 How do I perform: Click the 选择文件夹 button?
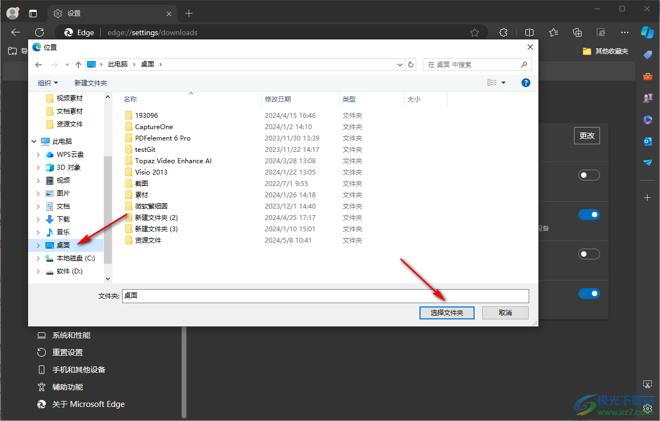[x=447, y=313]
